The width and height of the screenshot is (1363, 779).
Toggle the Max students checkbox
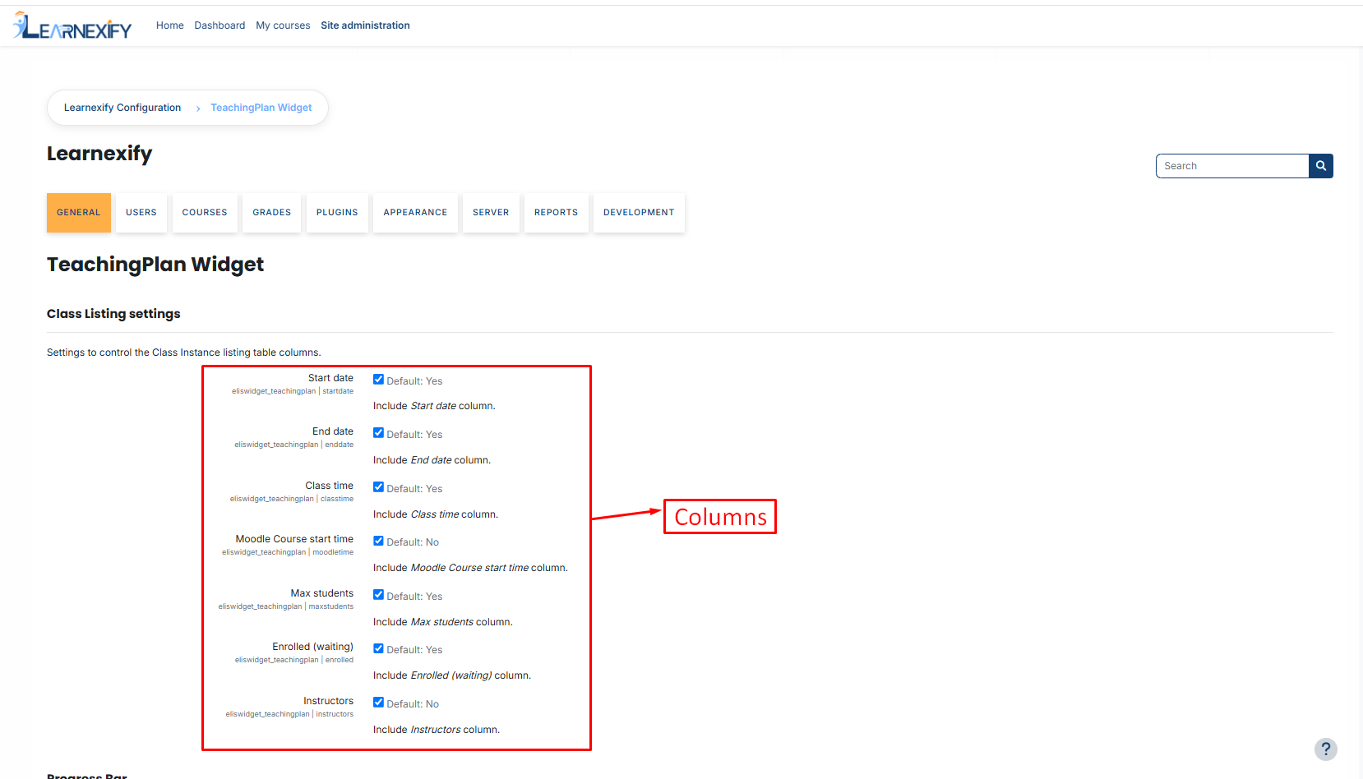(378, 595)
